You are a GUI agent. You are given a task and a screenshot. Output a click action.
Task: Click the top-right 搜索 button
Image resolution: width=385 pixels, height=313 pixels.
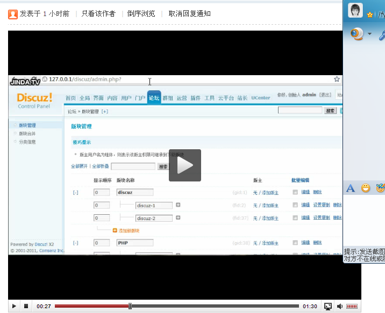[x=330, y=111]
